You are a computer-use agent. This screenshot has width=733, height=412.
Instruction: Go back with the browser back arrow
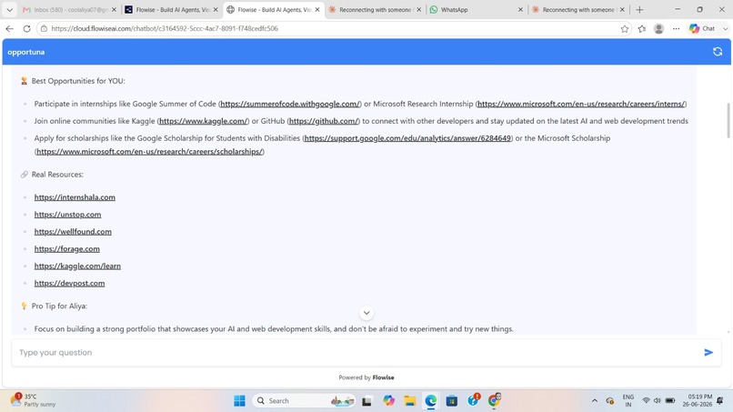click(10, 28)
